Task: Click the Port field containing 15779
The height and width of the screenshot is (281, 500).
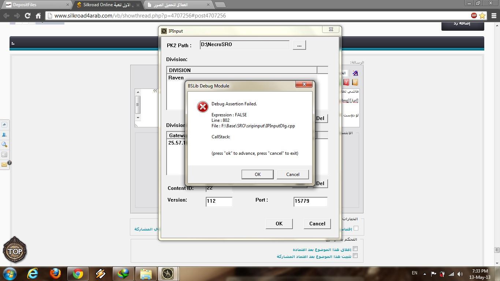Action: click(310, 201)
